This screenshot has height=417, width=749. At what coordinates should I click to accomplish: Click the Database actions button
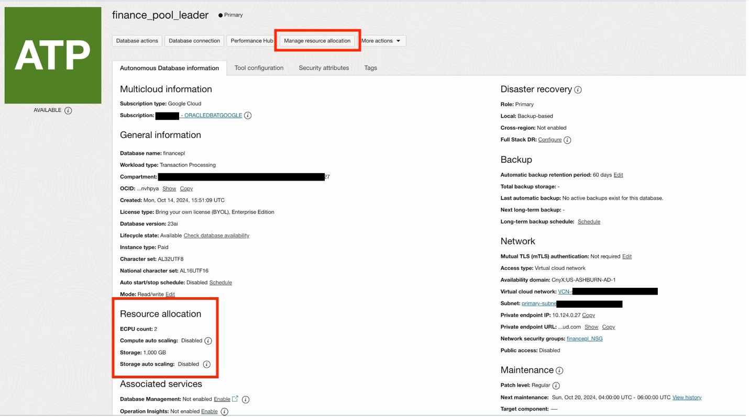[x=137, y=41]
